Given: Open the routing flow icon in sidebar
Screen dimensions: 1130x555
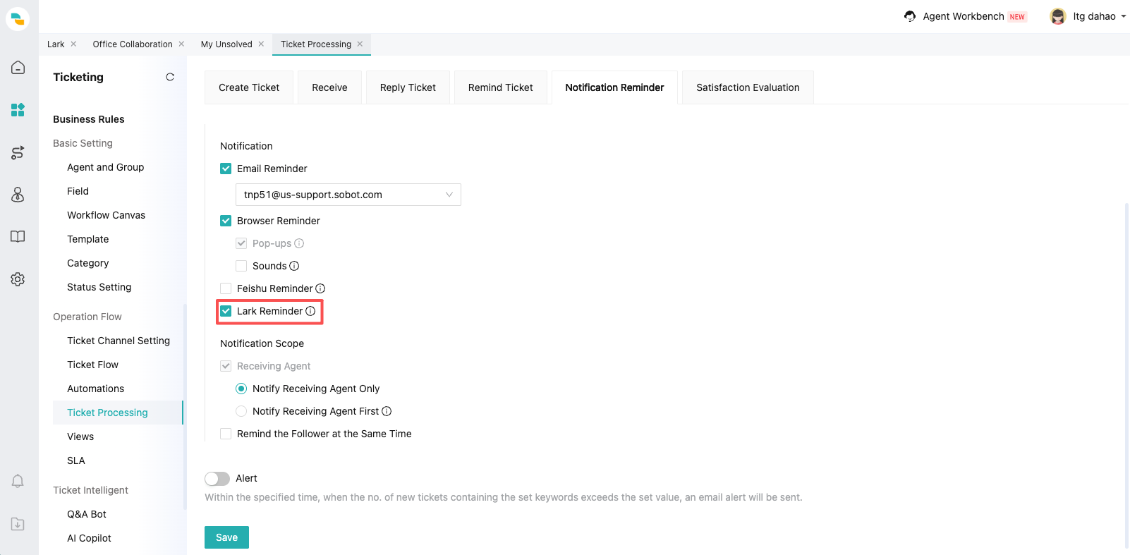Looking at the screenshot, I should click(18, 152).
